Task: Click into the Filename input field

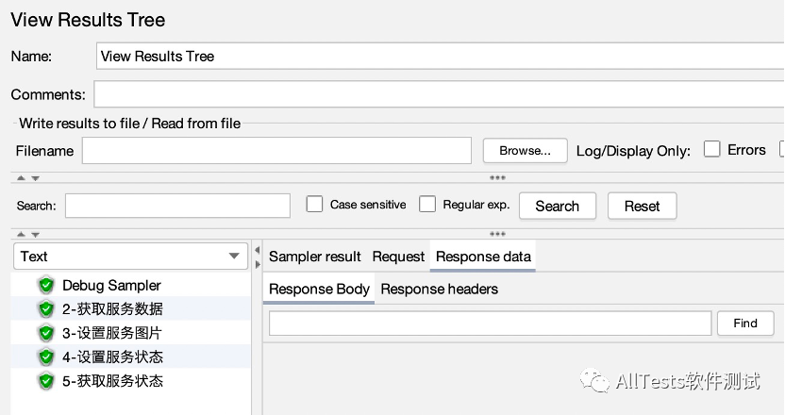Action: click(x=276, y=151)
